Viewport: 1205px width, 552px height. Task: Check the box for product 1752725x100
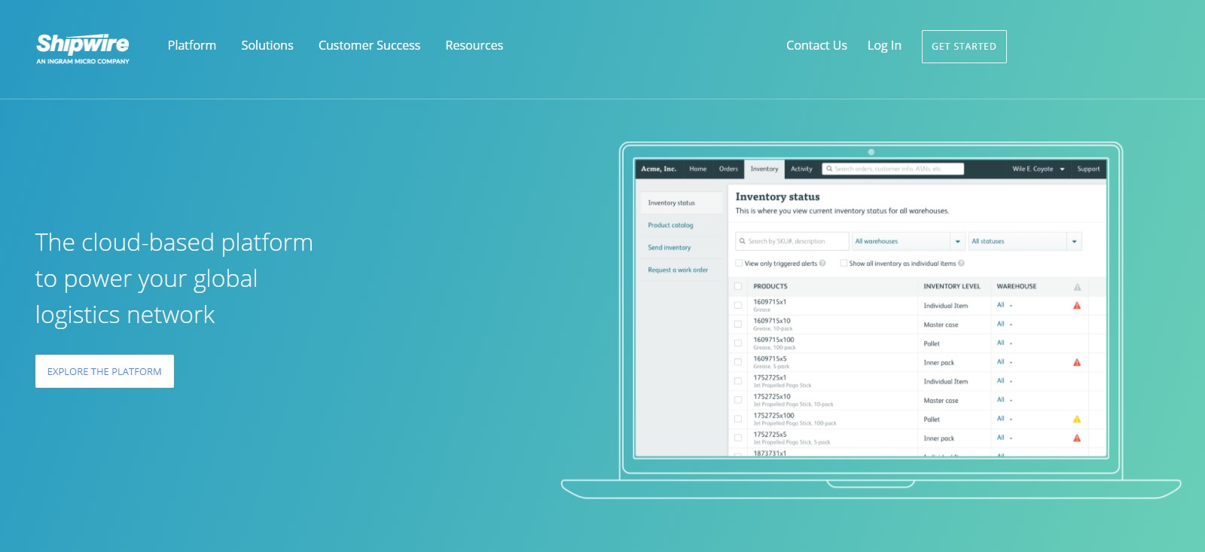click(x=738, y=419)
